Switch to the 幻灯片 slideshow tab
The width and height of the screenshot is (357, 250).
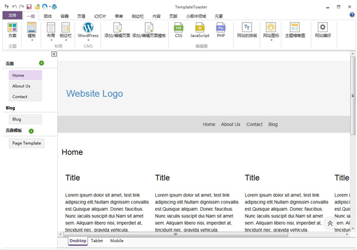point(100,16)
